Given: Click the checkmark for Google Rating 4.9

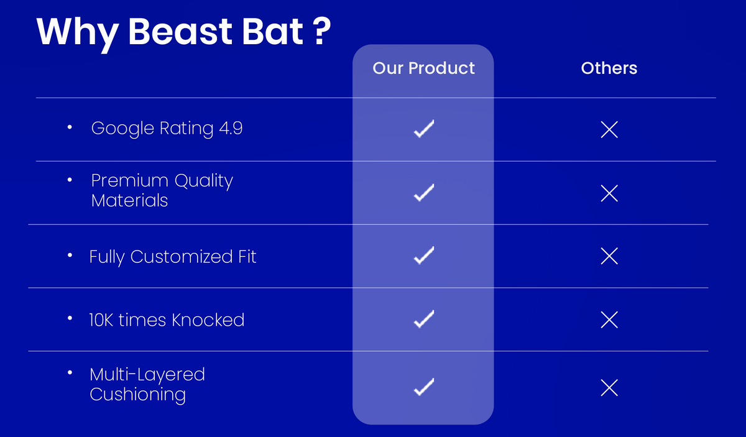Looking at the screenshot, I should tap(423, 129).
